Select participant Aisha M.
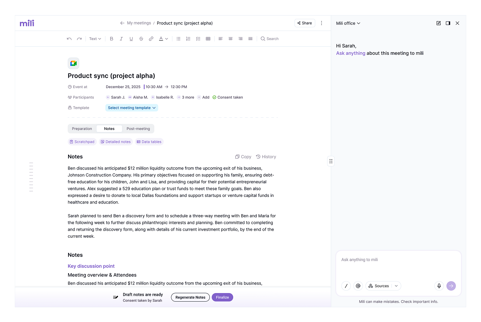 138,97
